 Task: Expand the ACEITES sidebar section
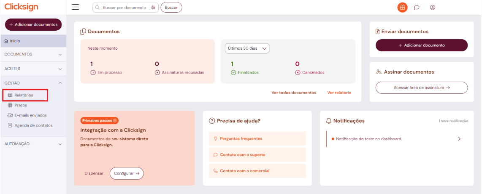tap(60, 69)
